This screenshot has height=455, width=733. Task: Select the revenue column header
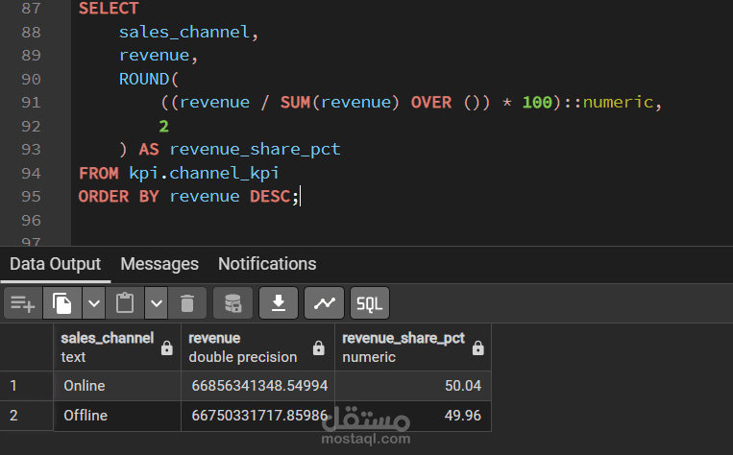pos(258,347)
